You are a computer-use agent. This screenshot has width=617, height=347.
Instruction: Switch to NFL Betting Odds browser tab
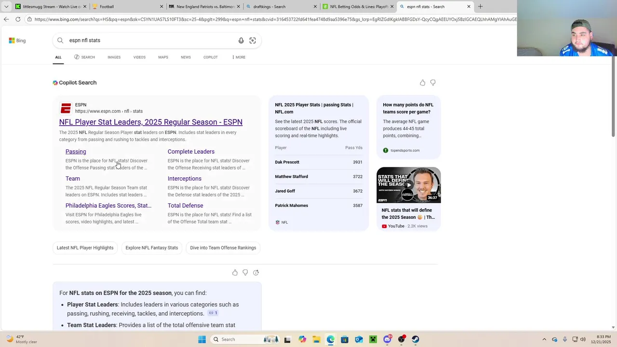[x=358, y=7]
